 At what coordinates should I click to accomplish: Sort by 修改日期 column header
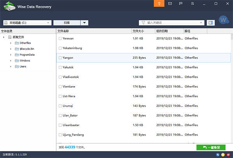(169, 31)
